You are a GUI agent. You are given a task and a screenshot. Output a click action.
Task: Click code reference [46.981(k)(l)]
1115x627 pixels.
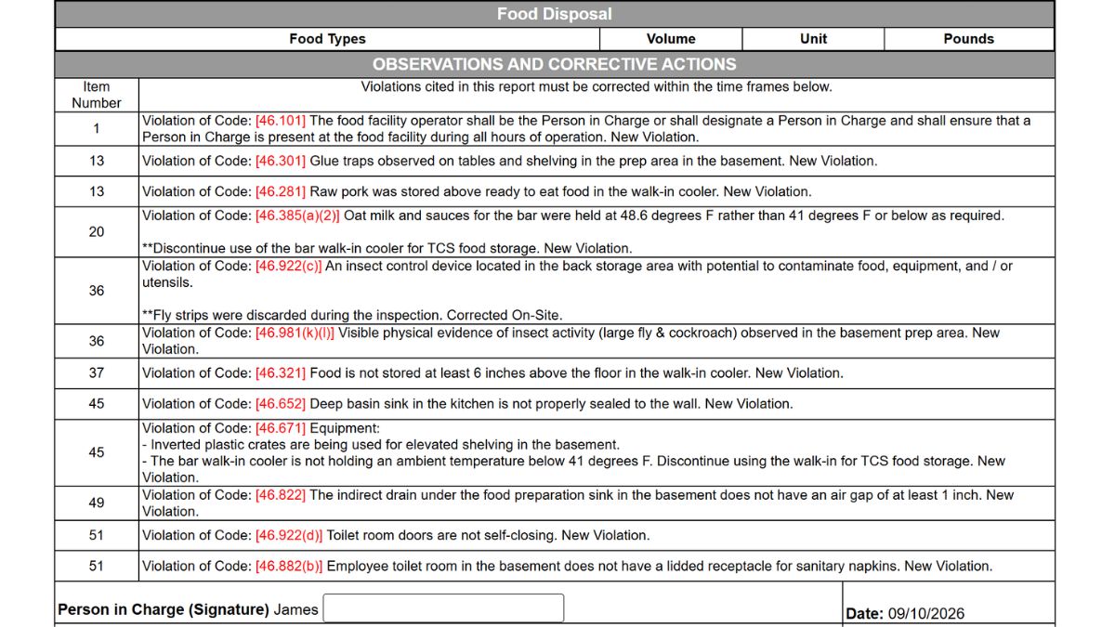coord(295,333)
